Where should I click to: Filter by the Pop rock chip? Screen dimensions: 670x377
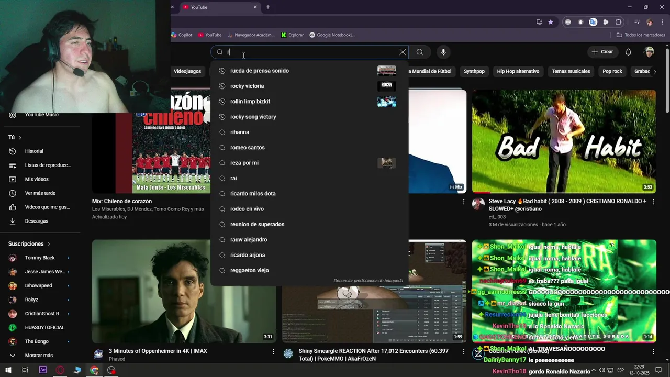(612, 71)
